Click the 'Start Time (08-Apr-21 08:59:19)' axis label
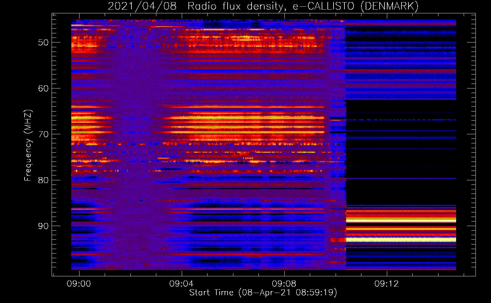Screen dimensions: 491x303 pos(263,293)
